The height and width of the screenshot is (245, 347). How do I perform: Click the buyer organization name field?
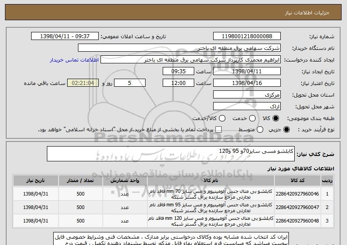(179, 48)
